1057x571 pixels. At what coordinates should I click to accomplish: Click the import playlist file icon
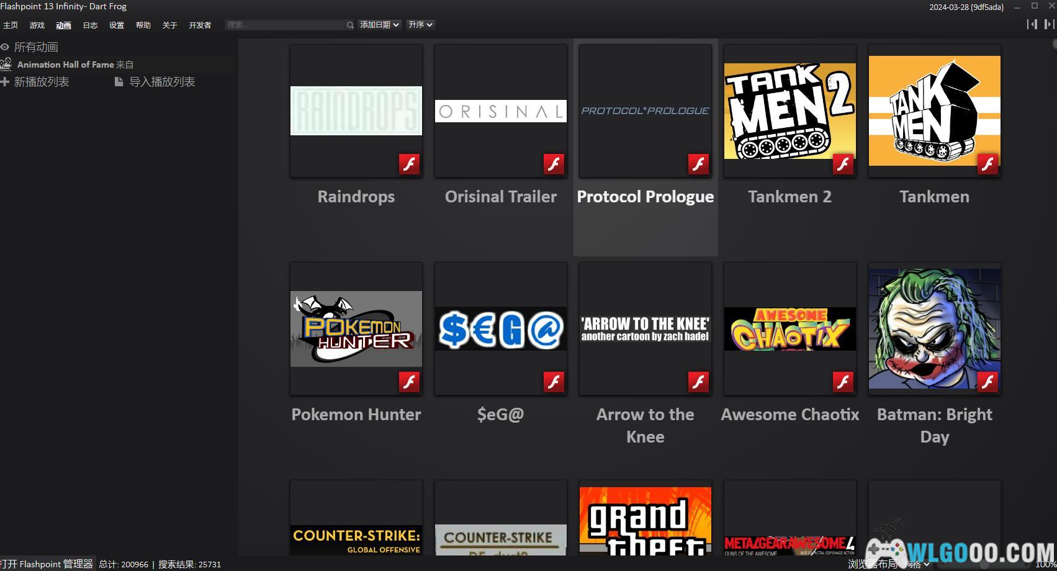pyautogui.click(x=119, y=82)
